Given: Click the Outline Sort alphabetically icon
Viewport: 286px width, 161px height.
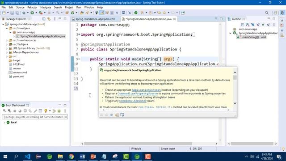Looking at the screenshot, I should click(x=248, y=25).
